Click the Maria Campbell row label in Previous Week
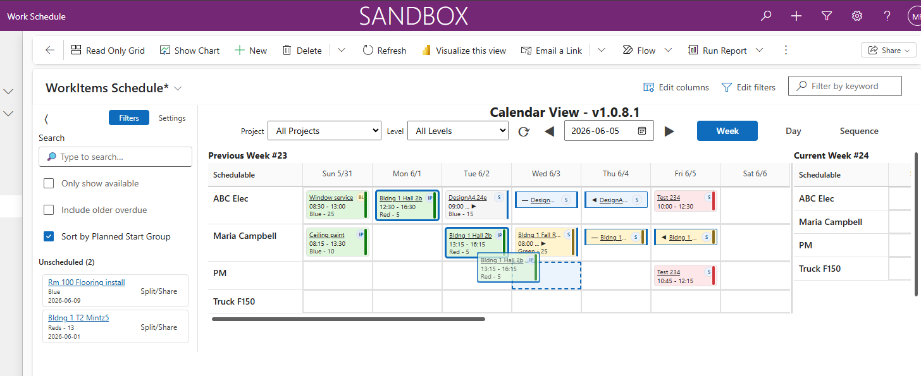This screenshot has height=376, width=921. point(245,236)
